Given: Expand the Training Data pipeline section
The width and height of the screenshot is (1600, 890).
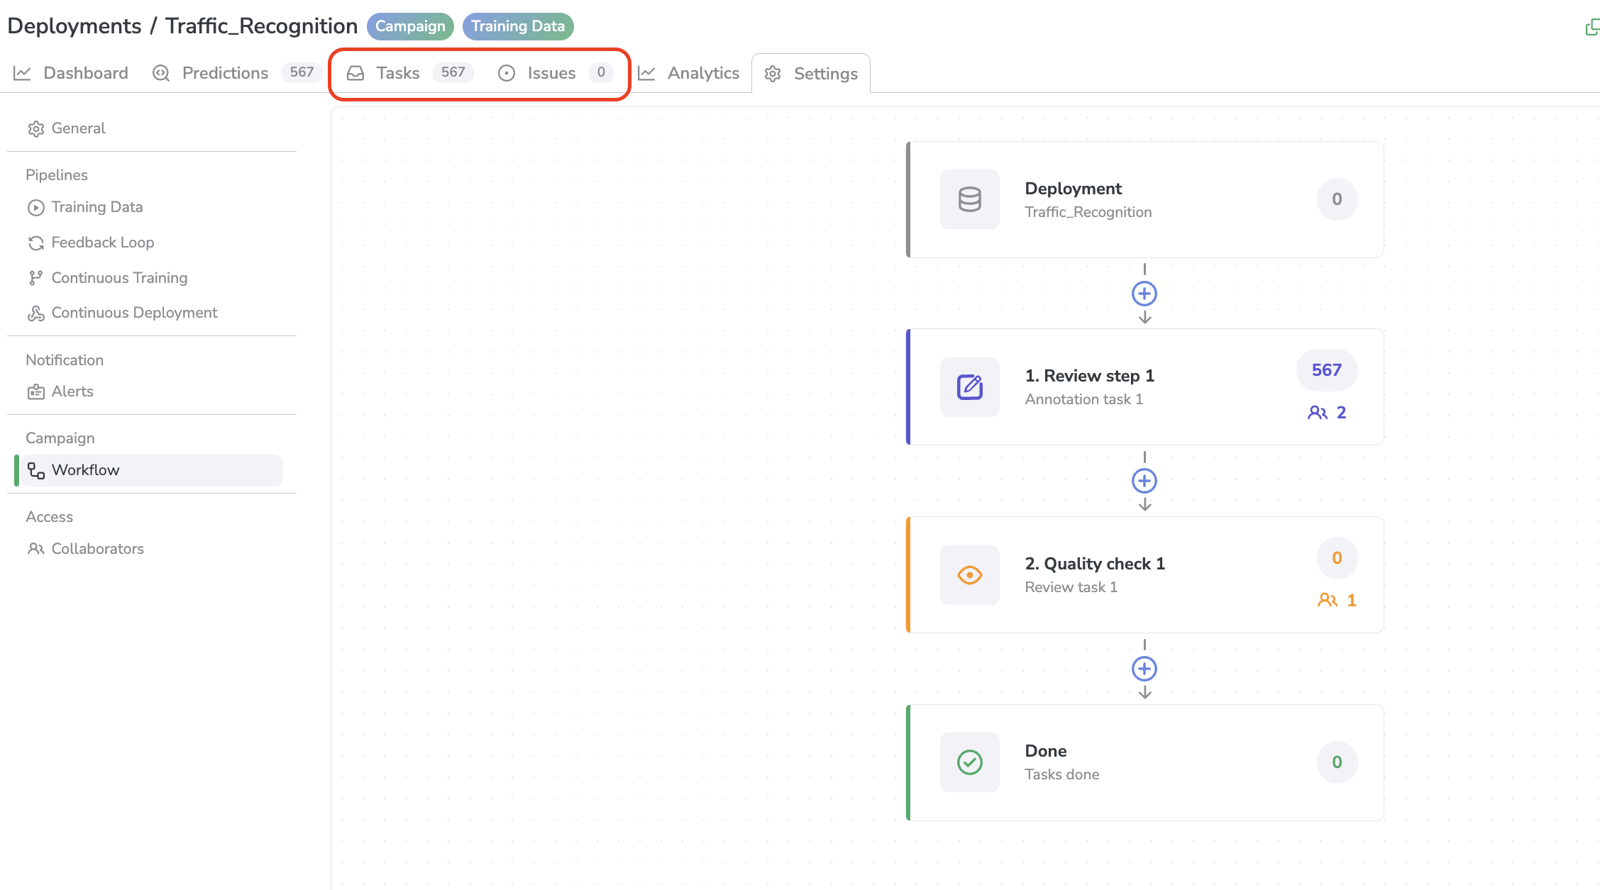Looking at the screenshot, I should 96,207.
